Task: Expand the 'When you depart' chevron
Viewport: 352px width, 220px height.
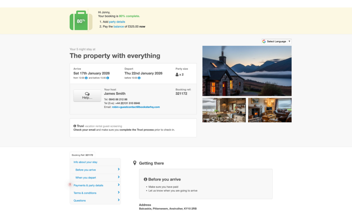Action: coord(119,177)
